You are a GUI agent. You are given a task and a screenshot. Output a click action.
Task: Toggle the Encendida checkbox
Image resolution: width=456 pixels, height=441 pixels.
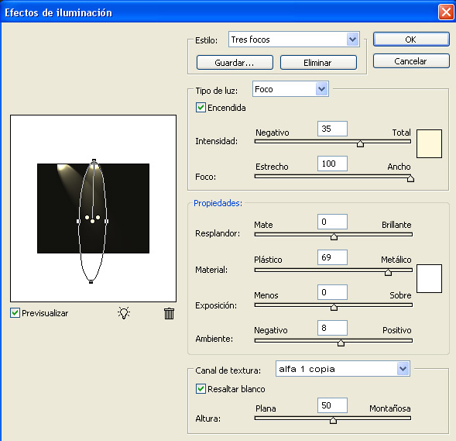(201, 108)
